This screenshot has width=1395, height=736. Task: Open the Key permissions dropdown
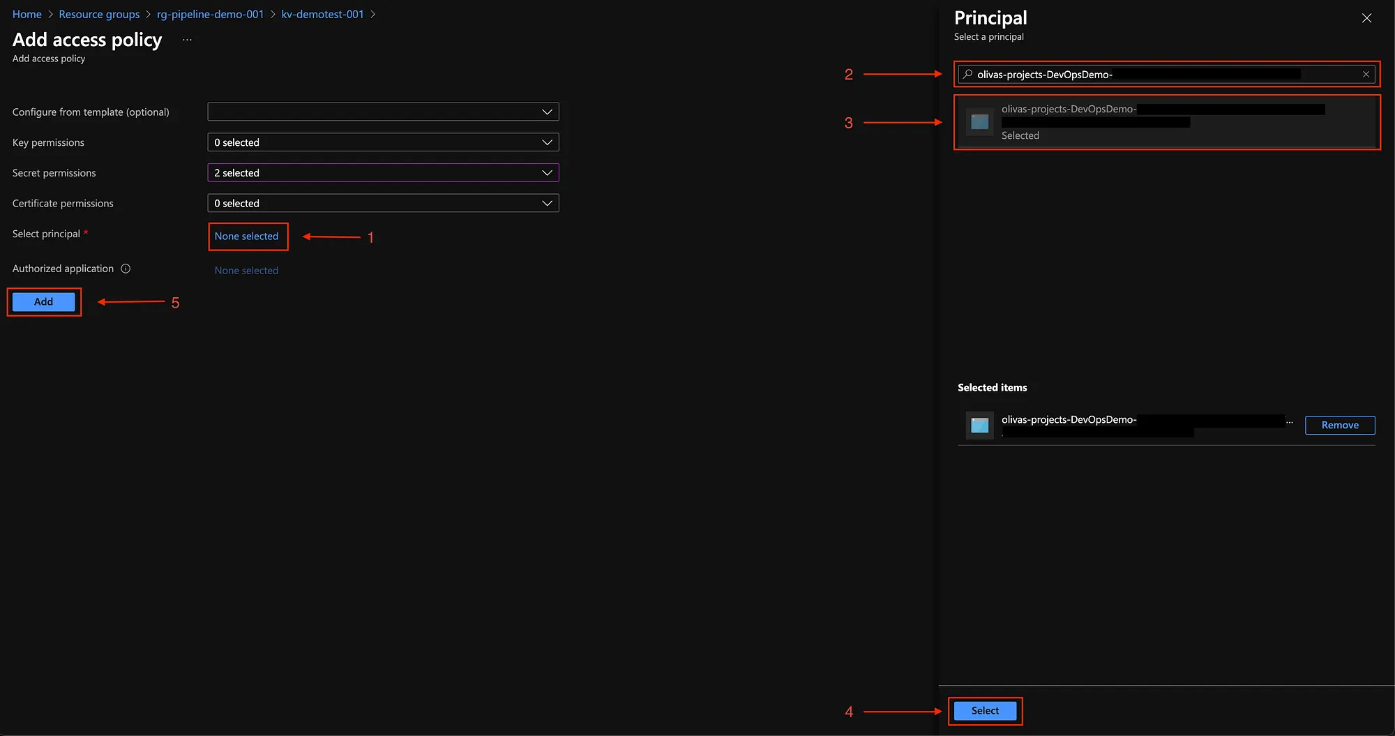pos(383,142)
